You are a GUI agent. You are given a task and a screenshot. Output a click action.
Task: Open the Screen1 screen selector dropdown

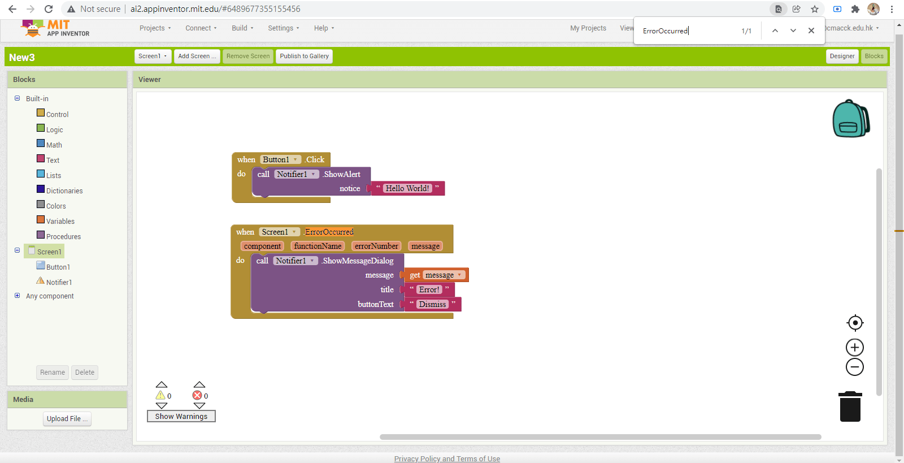coord(153,56)
